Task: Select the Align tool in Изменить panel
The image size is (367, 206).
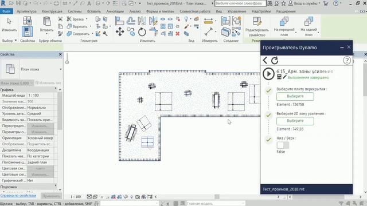Action: [x=120, y=21]
